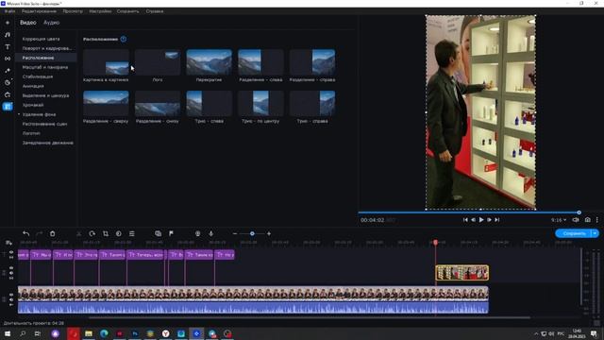Toggle visibility of the overlay video track

coord(11,268)
